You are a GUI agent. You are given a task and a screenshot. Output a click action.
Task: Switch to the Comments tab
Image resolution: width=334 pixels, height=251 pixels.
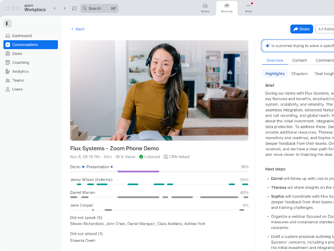point(325,61)
